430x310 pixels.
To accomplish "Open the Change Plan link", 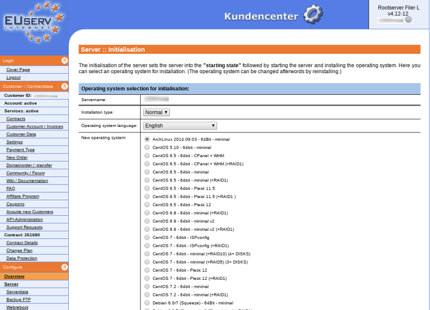I will pyautogui.click(x=19, y=250).
